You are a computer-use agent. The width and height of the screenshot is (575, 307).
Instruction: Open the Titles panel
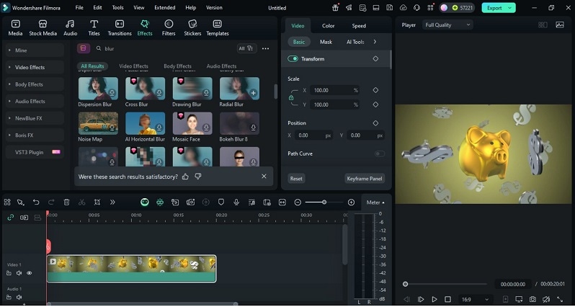[x=94, y=28]
